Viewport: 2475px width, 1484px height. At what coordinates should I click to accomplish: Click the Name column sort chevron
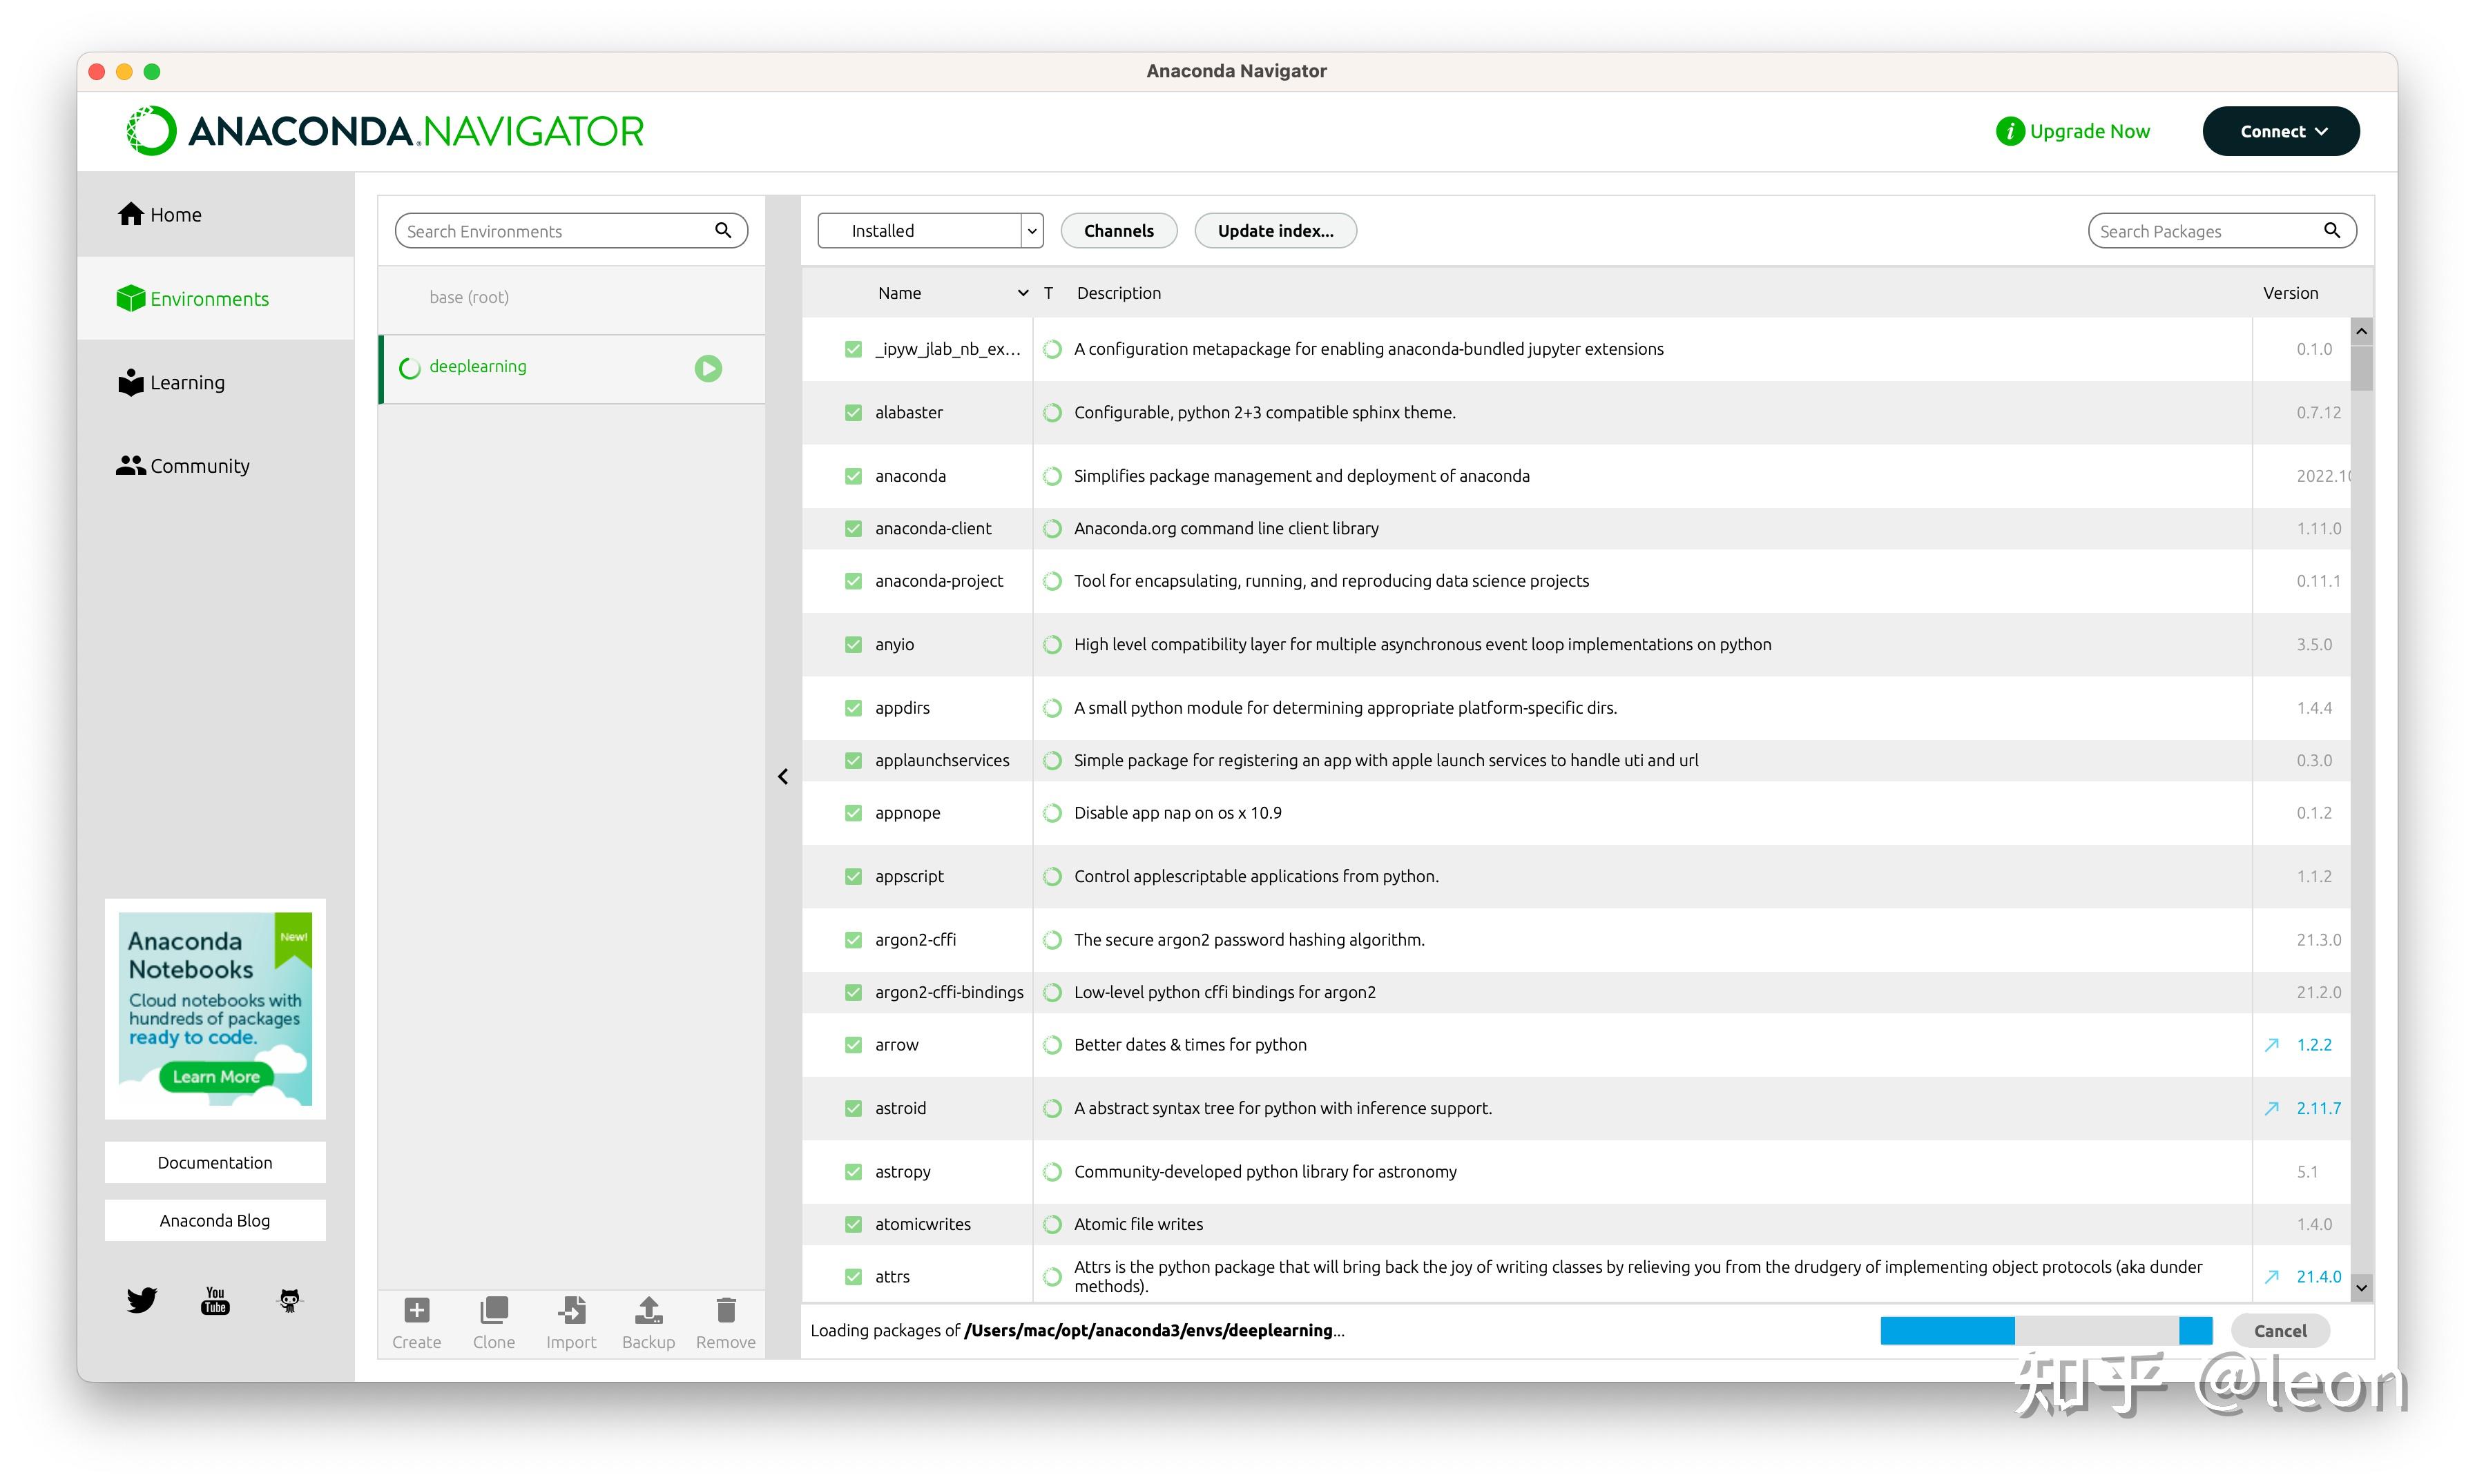[1023, 293]
